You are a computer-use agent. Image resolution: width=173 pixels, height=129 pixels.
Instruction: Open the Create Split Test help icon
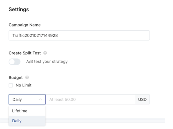click(45, 53)
